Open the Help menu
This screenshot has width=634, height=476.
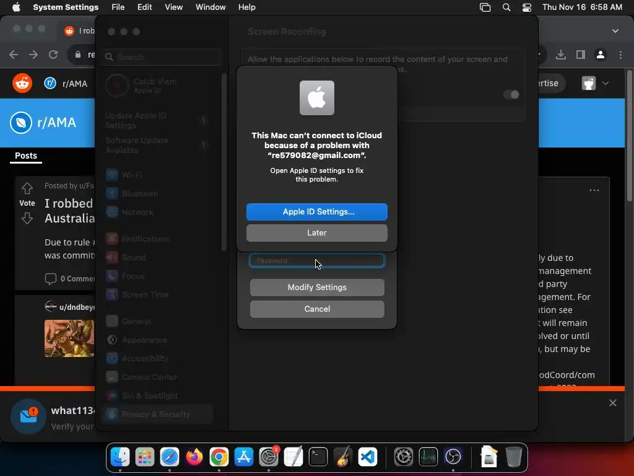[246, 7]
